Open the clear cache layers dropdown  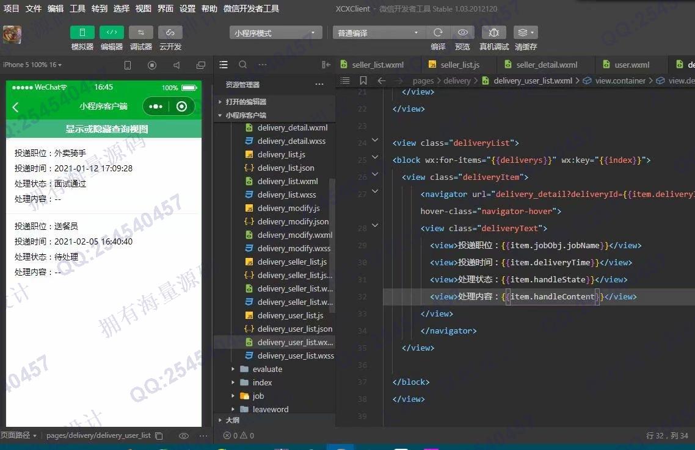click(526, 32)
